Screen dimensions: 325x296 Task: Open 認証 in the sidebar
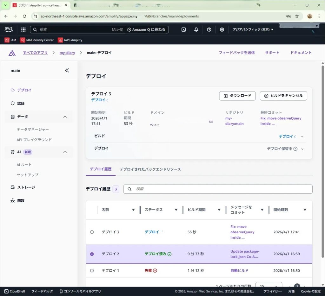click(x=21, y=104)
